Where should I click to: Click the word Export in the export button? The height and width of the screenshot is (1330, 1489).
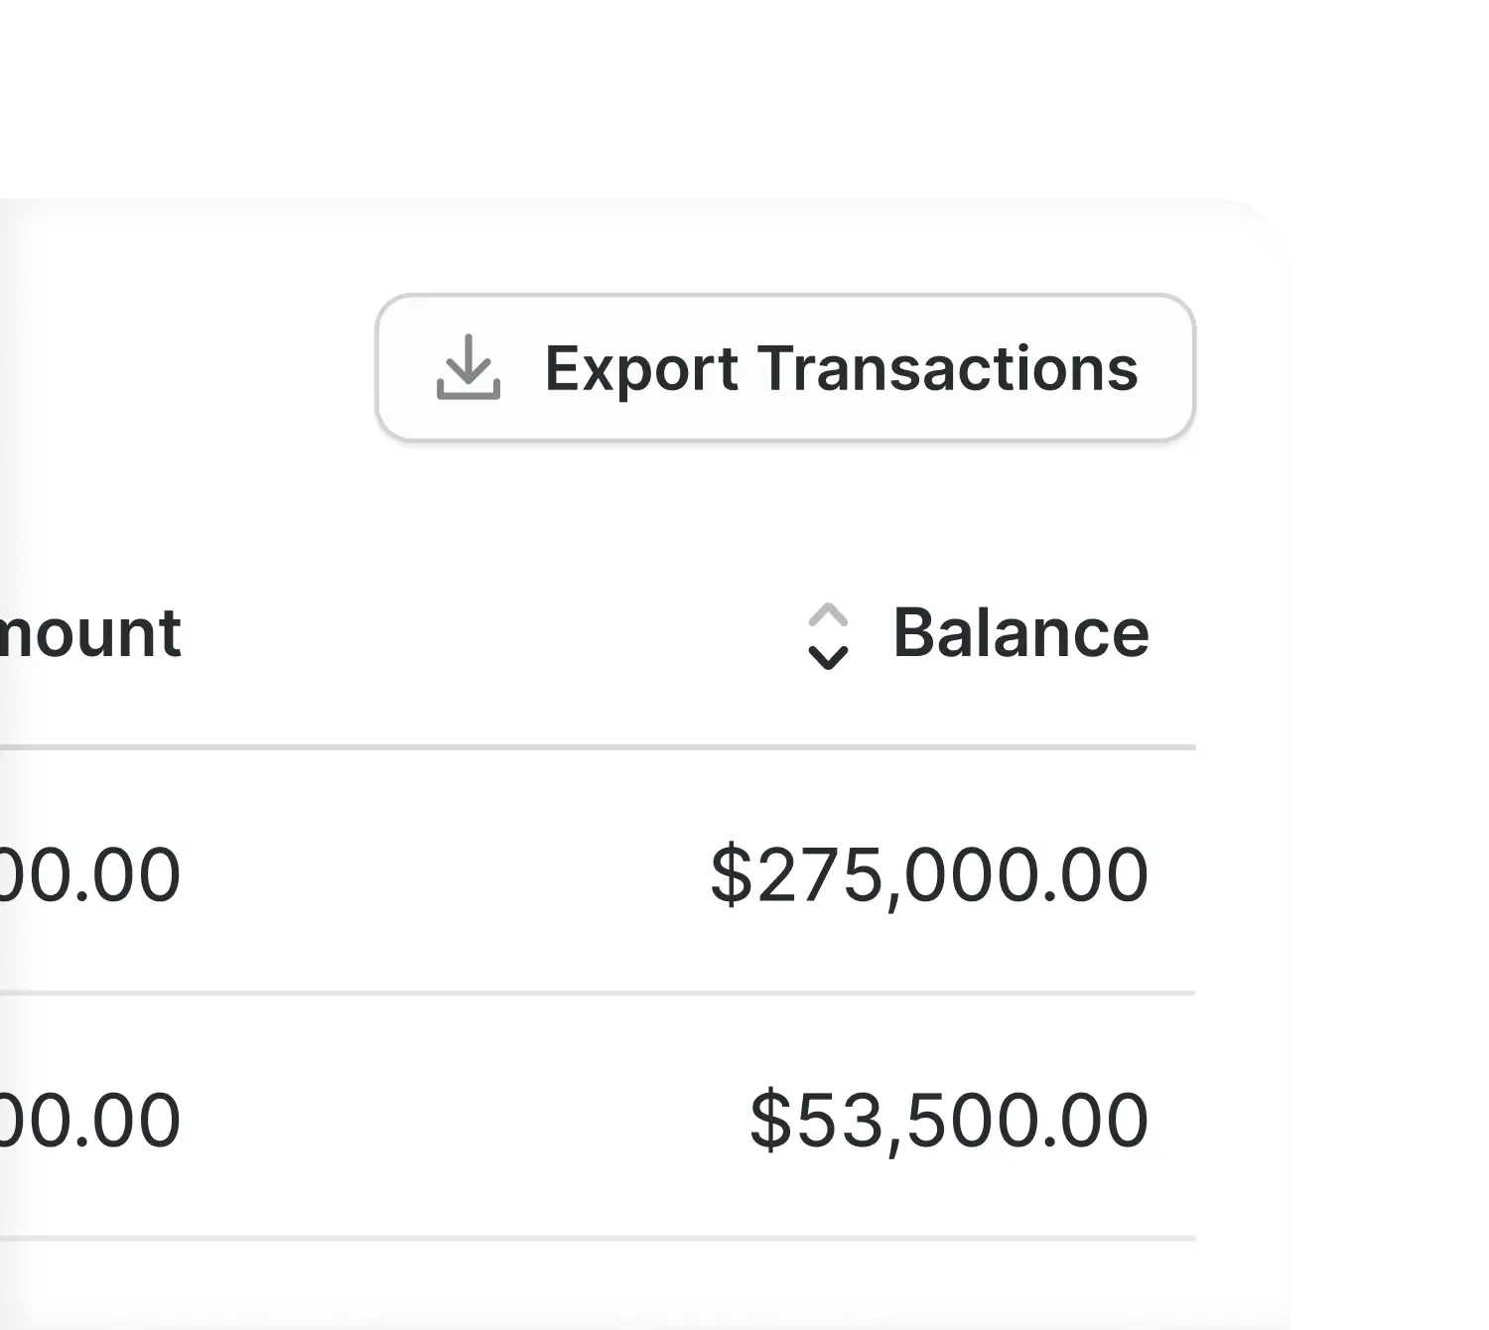(x=641, y=368)
